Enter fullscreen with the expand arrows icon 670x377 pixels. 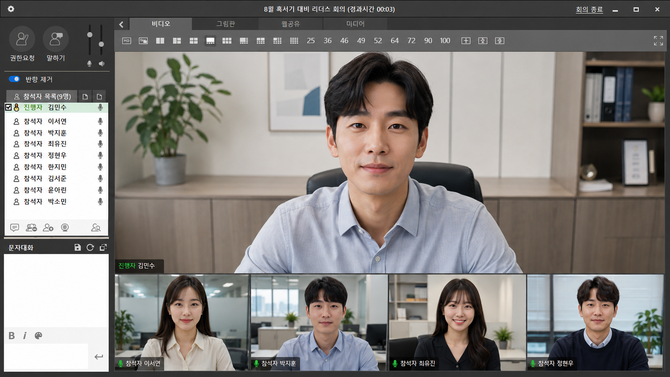[658, 41]
